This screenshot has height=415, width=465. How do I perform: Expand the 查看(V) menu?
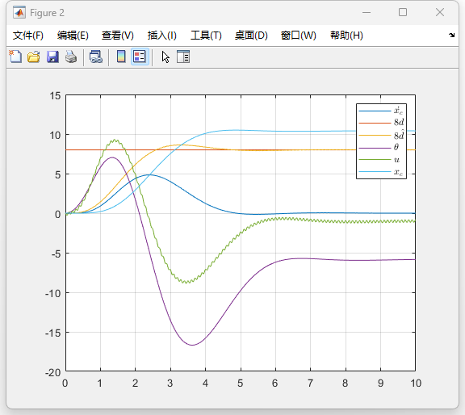(x=118, y=36)
